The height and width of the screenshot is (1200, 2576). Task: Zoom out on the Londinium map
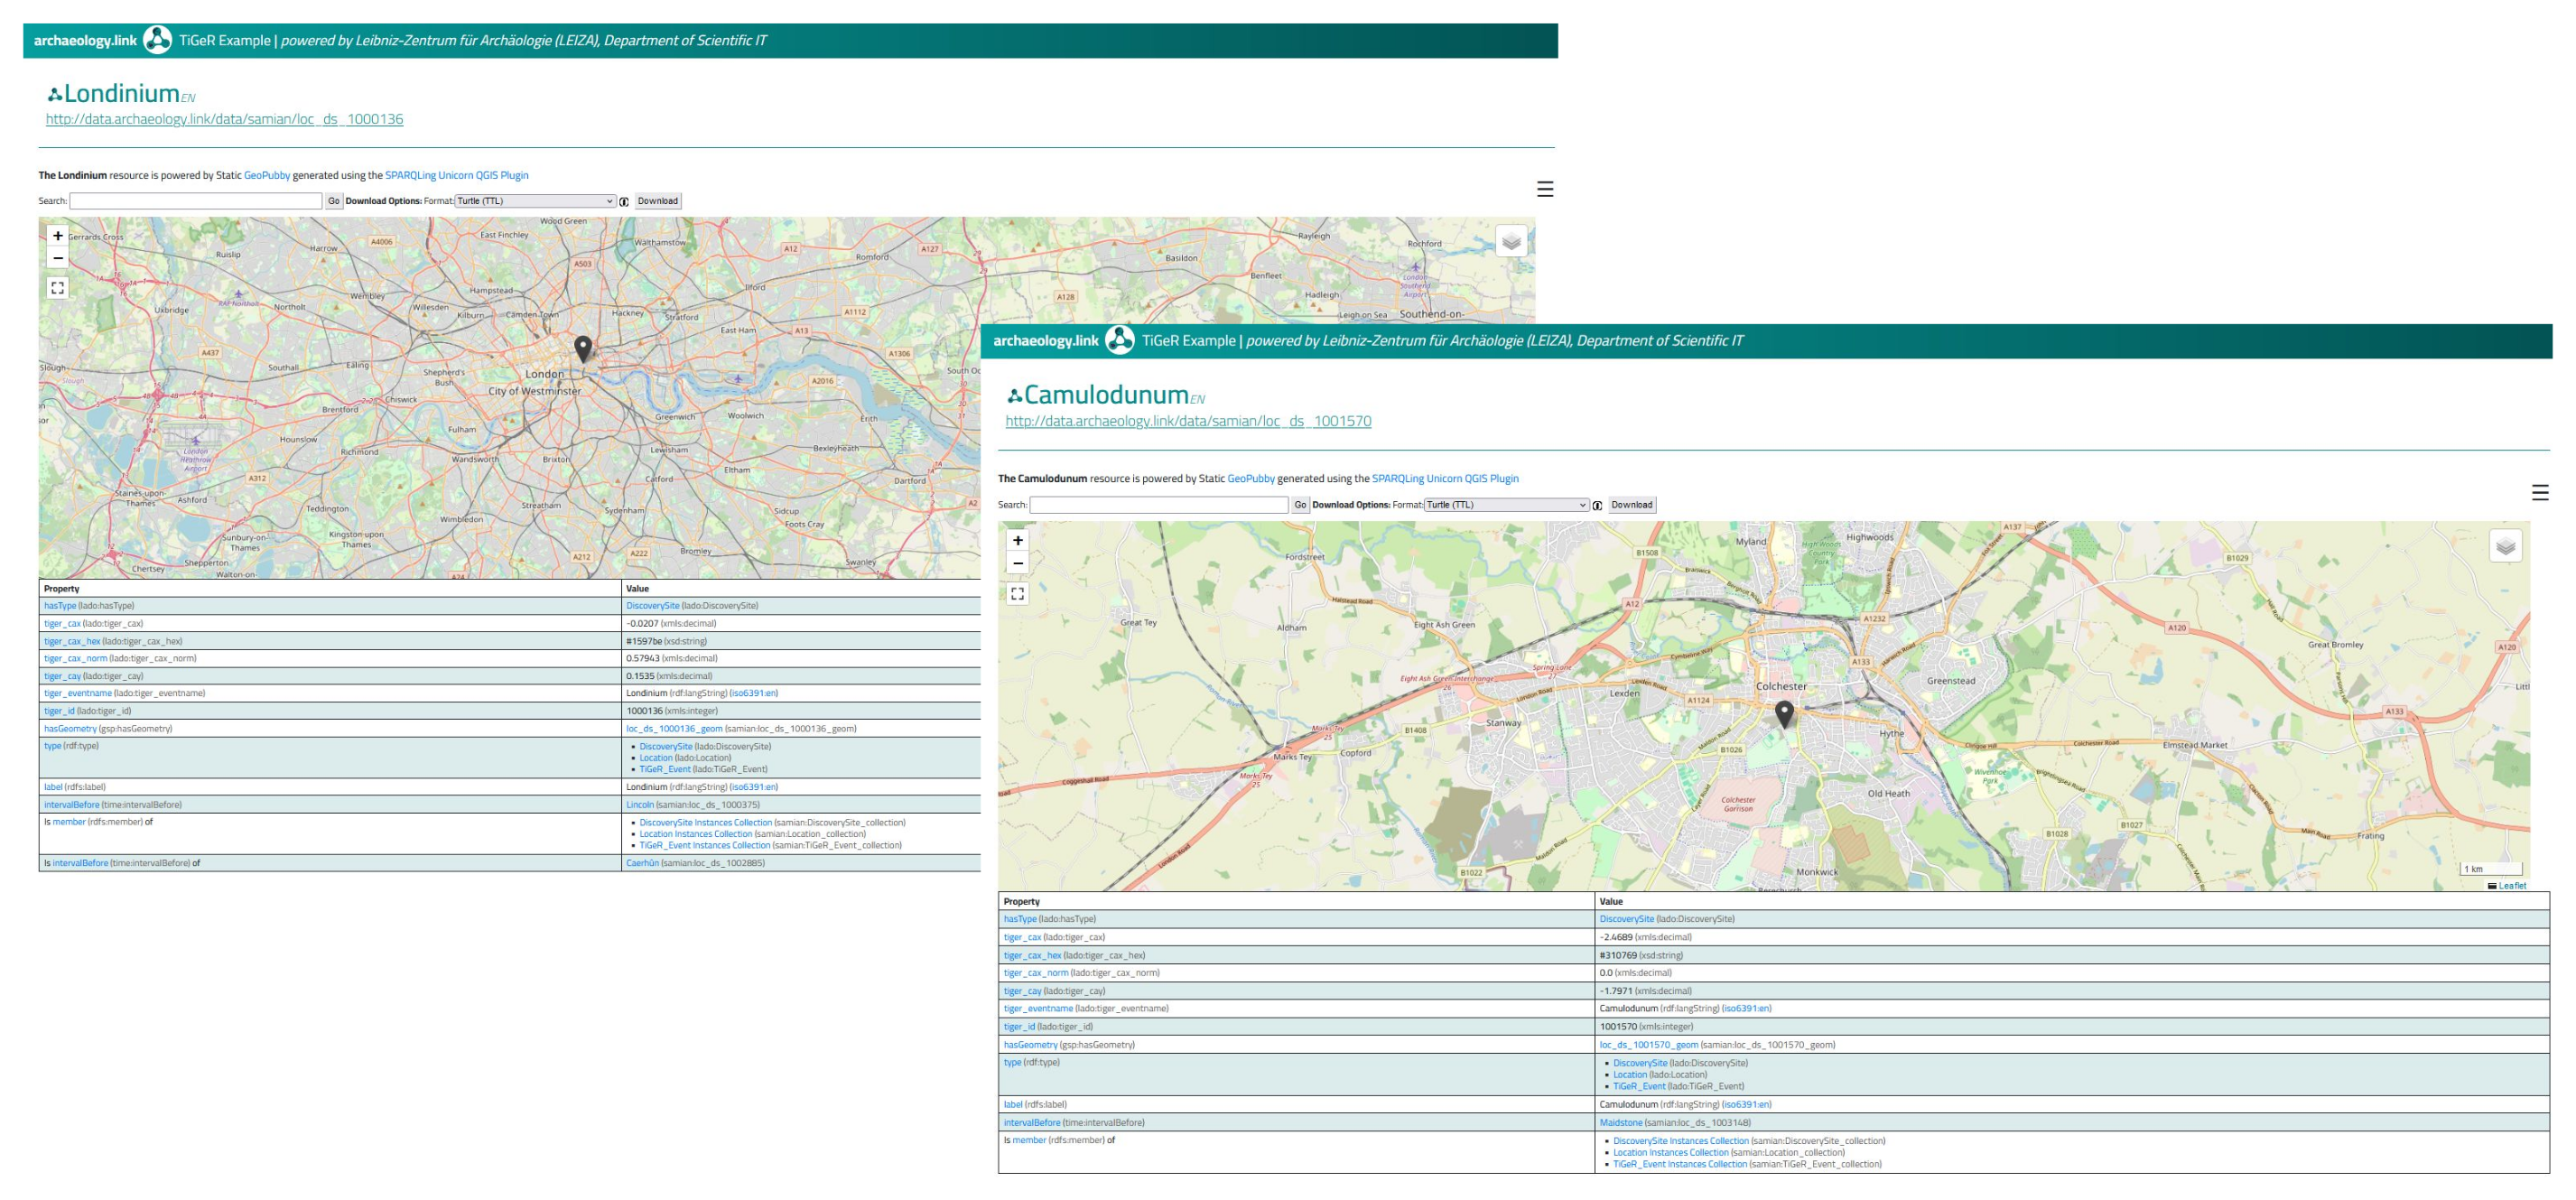[x=58, y=258]
